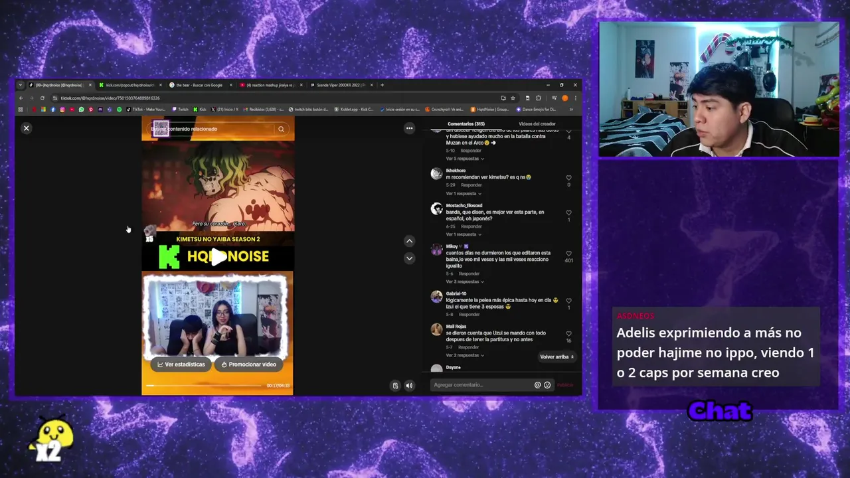Seek on the video progress bar

(x=205, y=386)
